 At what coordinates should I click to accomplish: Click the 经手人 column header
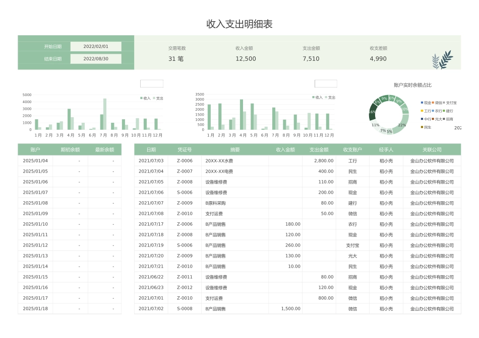tap(386, 150)
